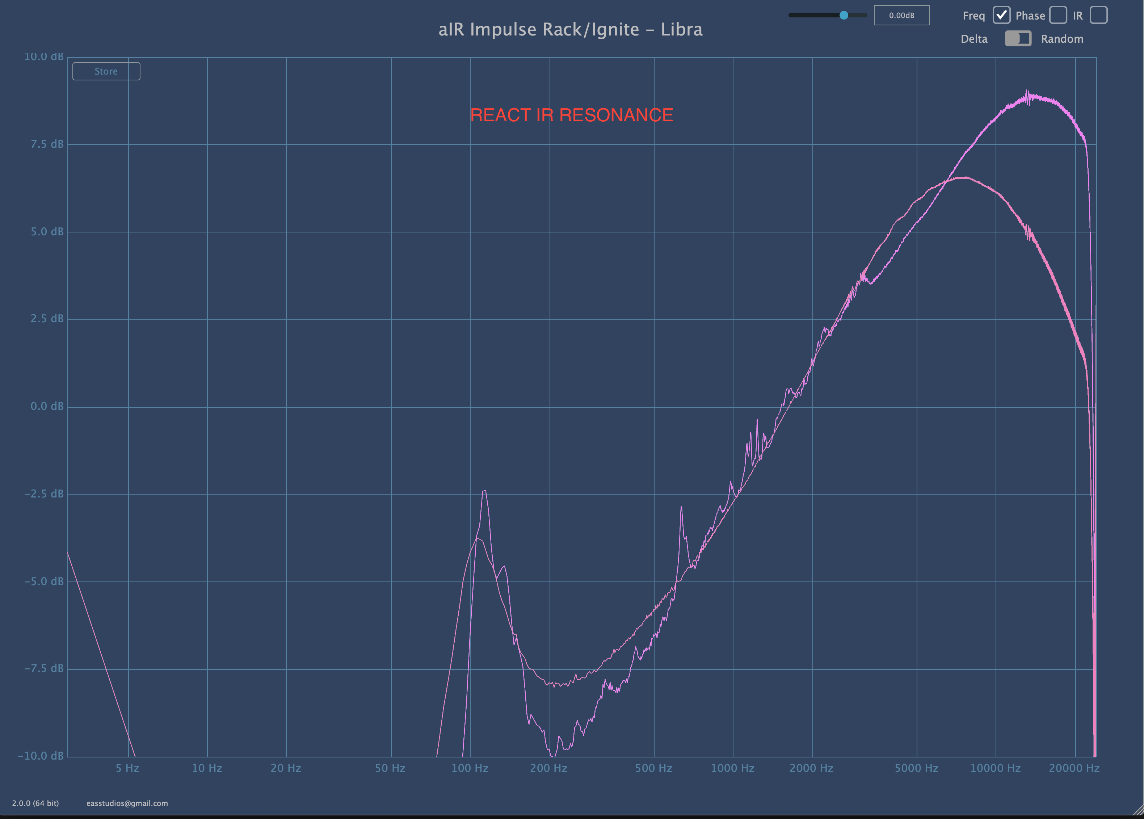Click the 0.0 dB axis label
Viewport: 1144px width, 819px height.
[x=47, y=406]
